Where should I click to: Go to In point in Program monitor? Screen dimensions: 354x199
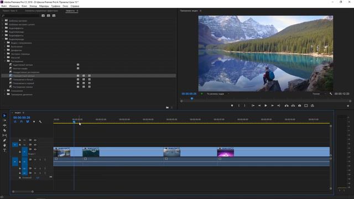coord(253,106)
